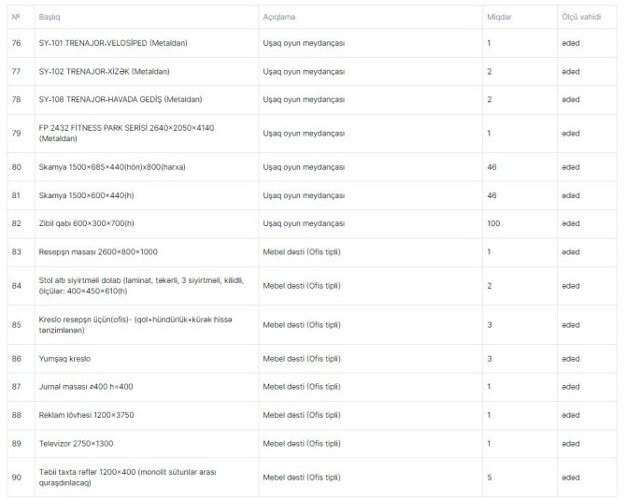Click quantity 100 in row 82
This screenshot has height=499, width=626.
coord(493,223)
